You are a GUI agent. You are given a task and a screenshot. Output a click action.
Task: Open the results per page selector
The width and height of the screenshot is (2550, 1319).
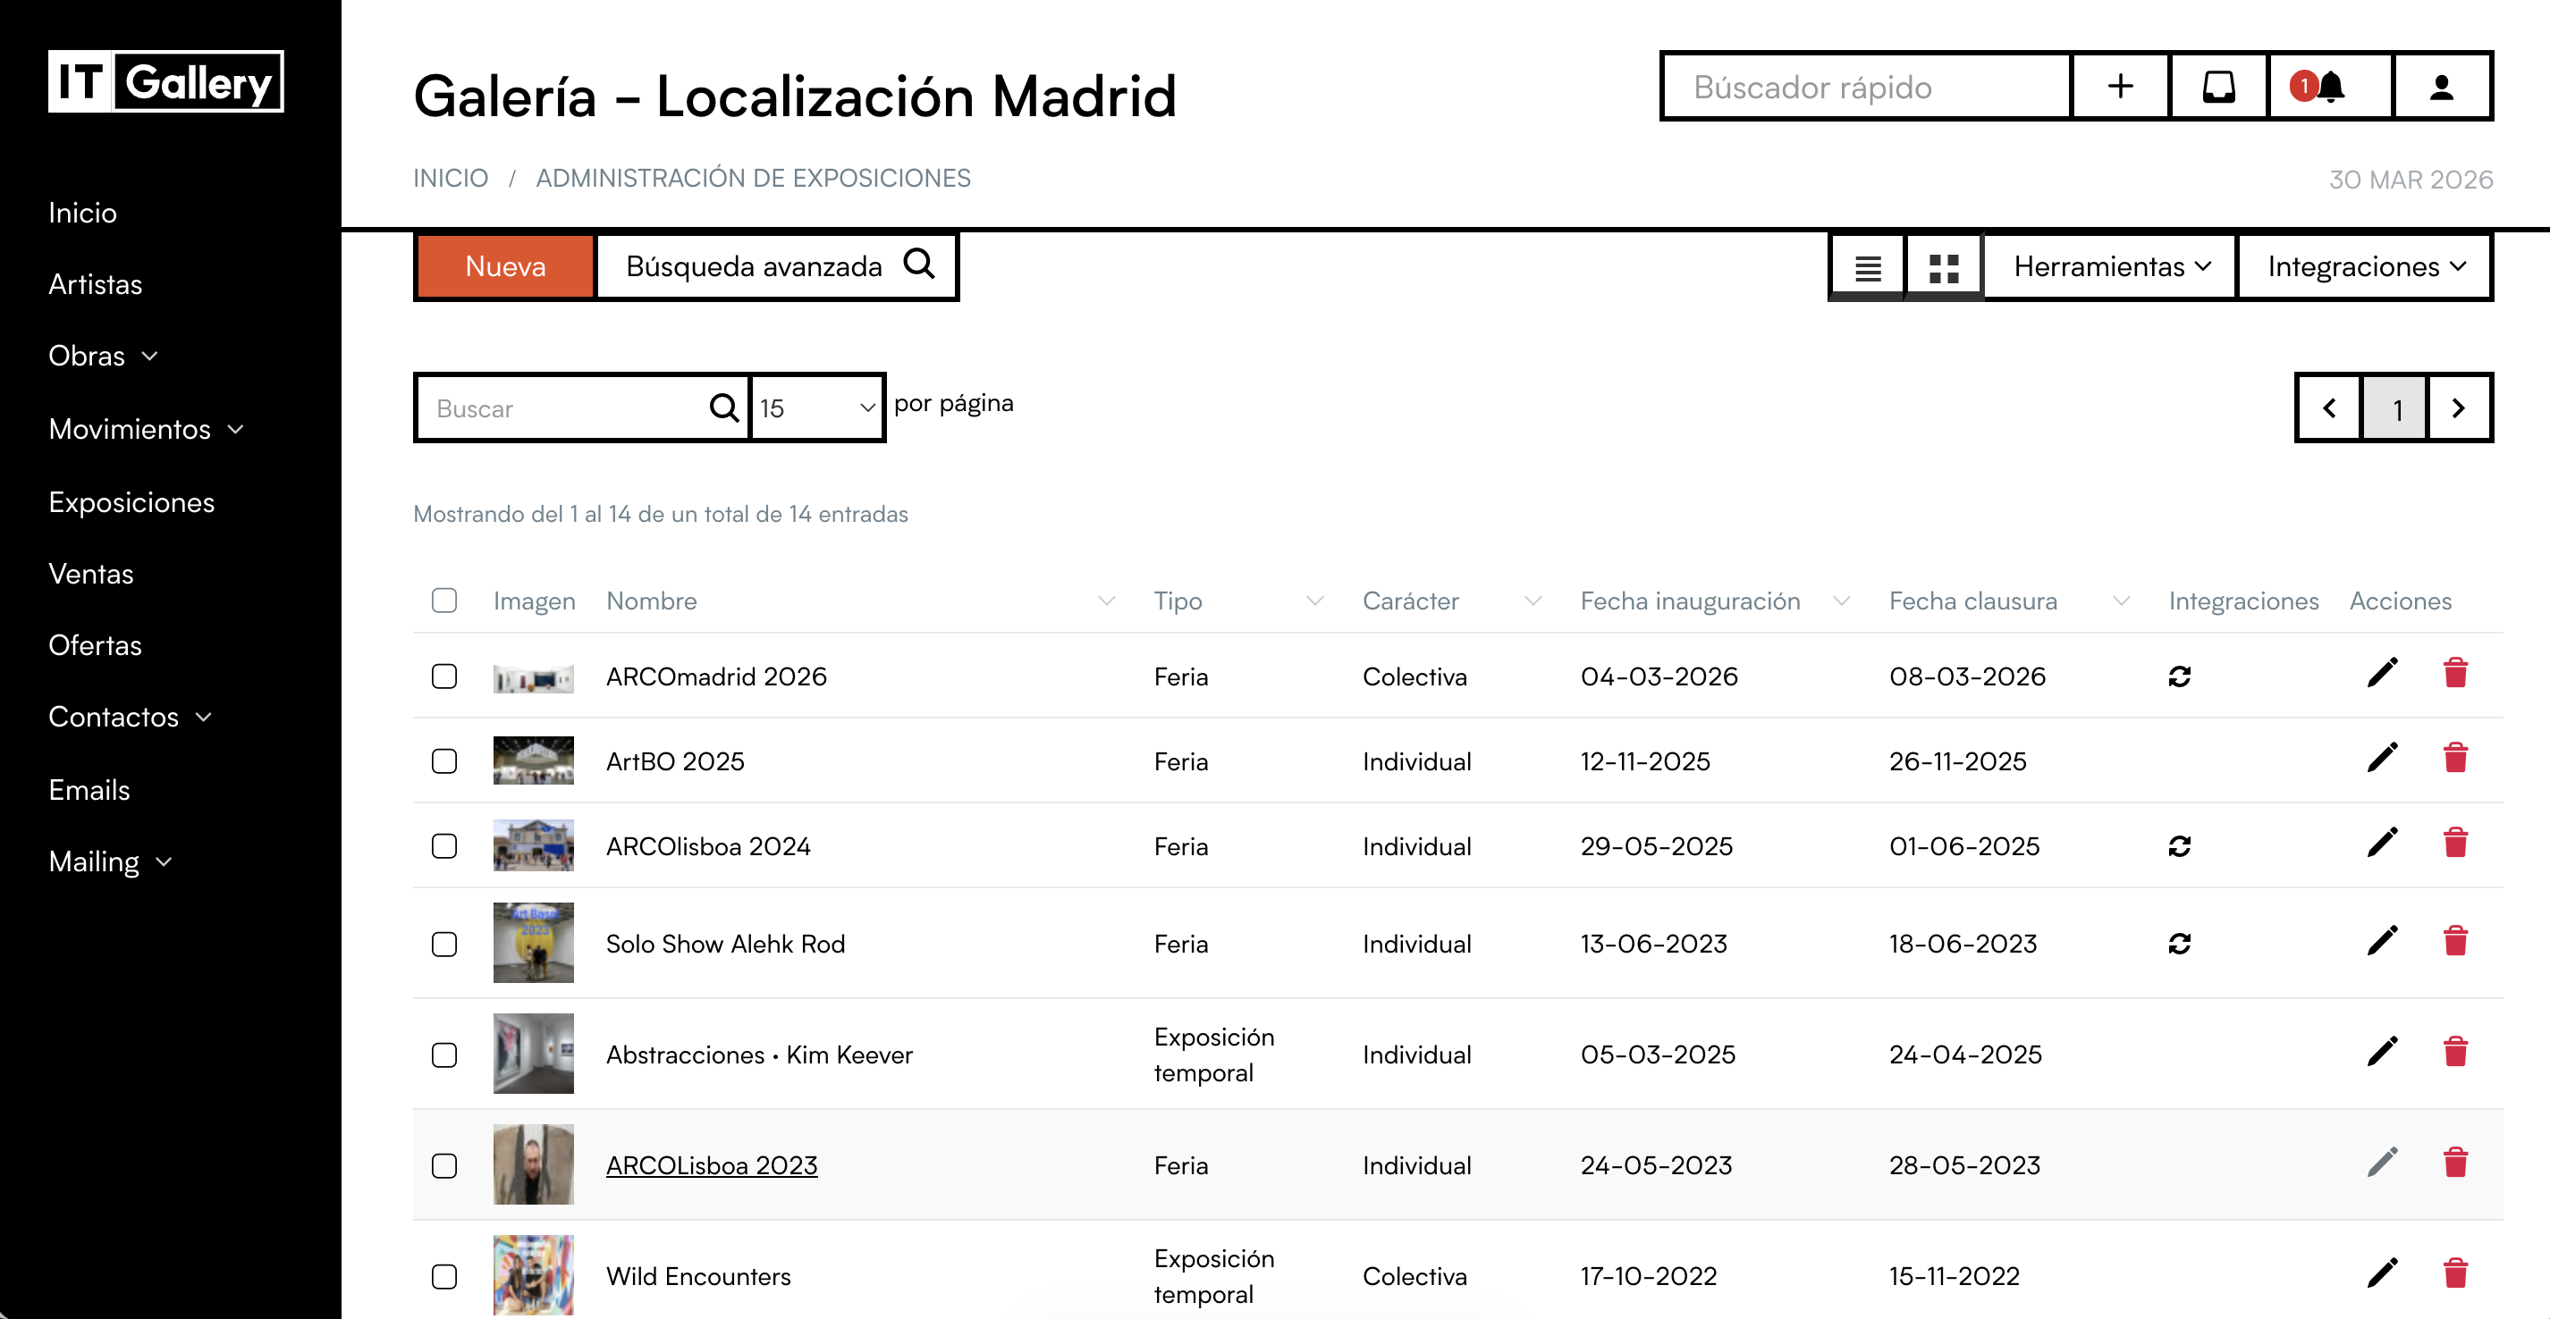816,407
